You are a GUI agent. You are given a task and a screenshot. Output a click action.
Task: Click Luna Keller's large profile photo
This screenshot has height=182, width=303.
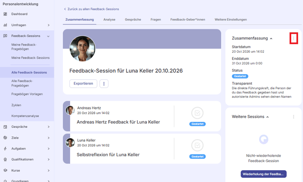pos(82,49)
